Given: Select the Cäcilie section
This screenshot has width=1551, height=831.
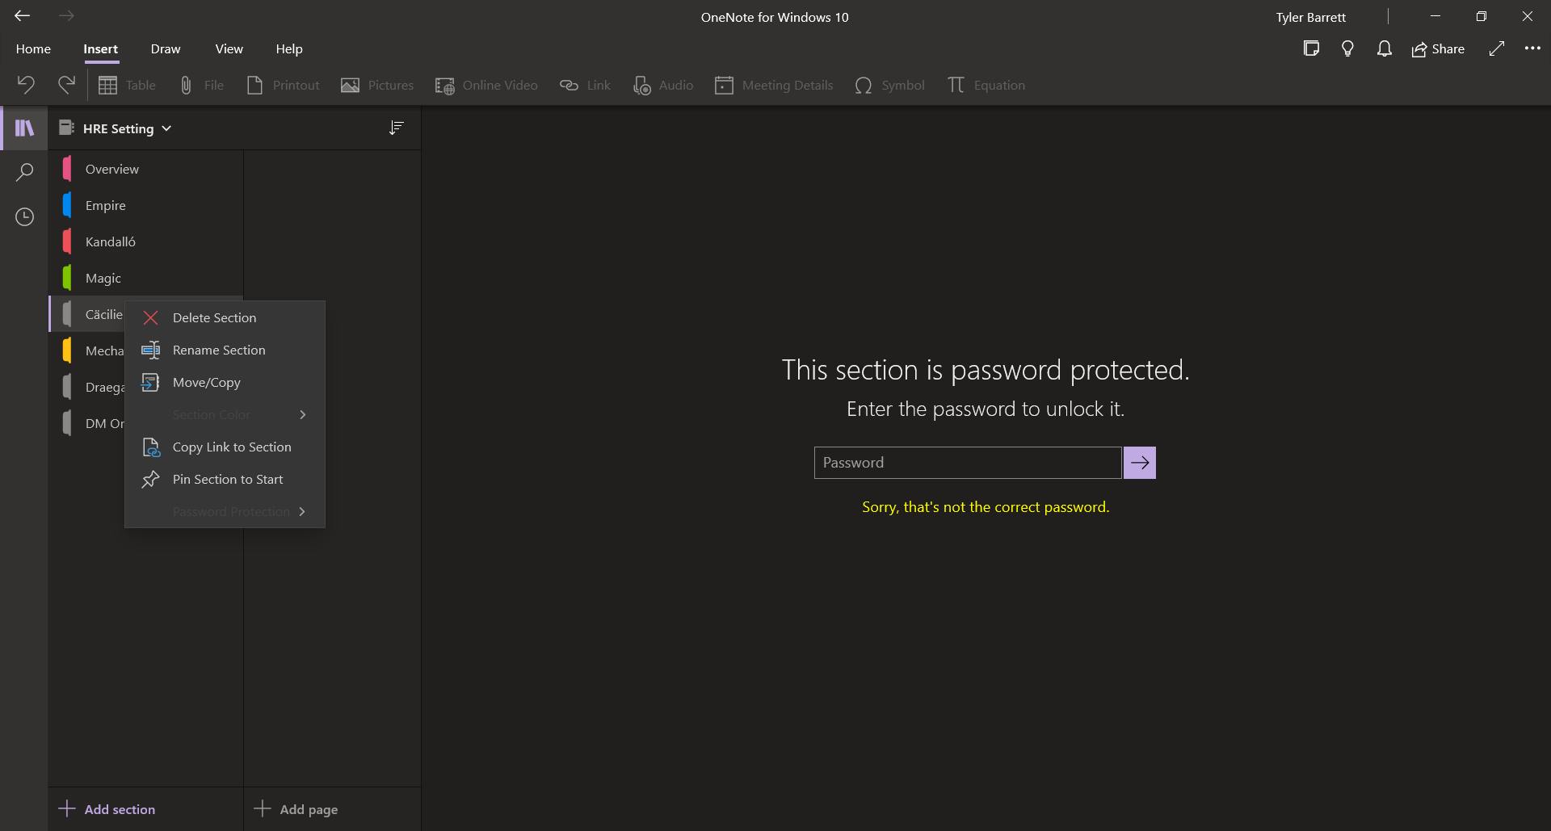Looking at the screenshot, I should tap(87, 314).
